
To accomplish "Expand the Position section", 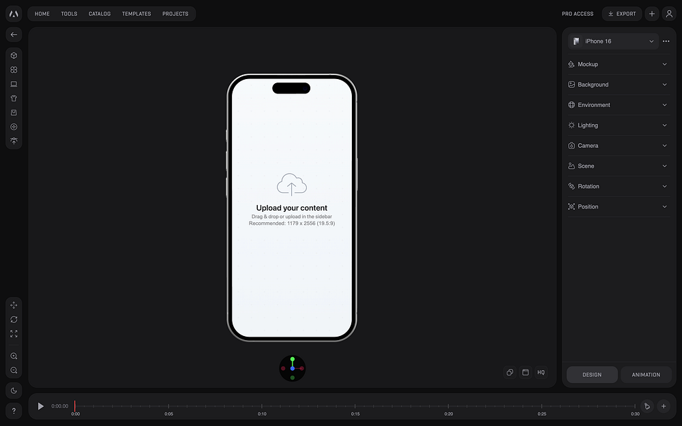I will pyautogui.click(x=619, y=207).
